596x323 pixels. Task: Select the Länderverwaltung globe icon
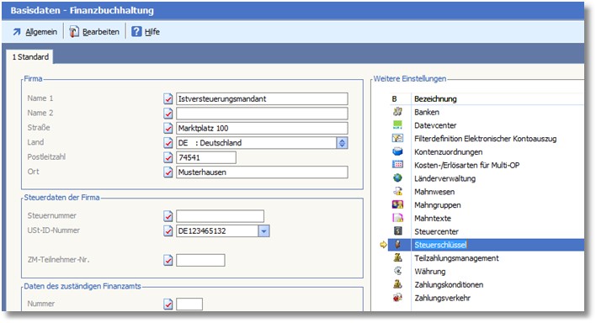pyautogui.click(x=397, y=178)
